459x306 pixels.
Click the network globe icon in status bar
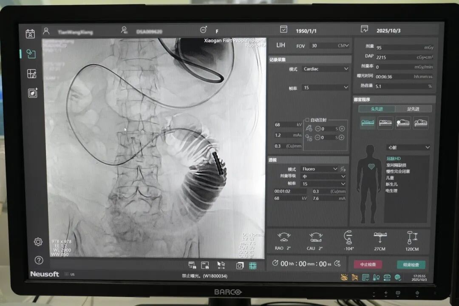[398, 278]
